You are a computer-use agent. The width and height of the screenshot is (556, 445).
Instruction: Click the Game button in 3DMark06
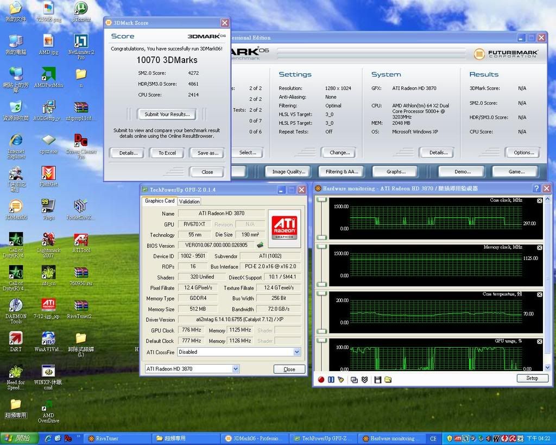pyautogui.click(x=516, y=172)
